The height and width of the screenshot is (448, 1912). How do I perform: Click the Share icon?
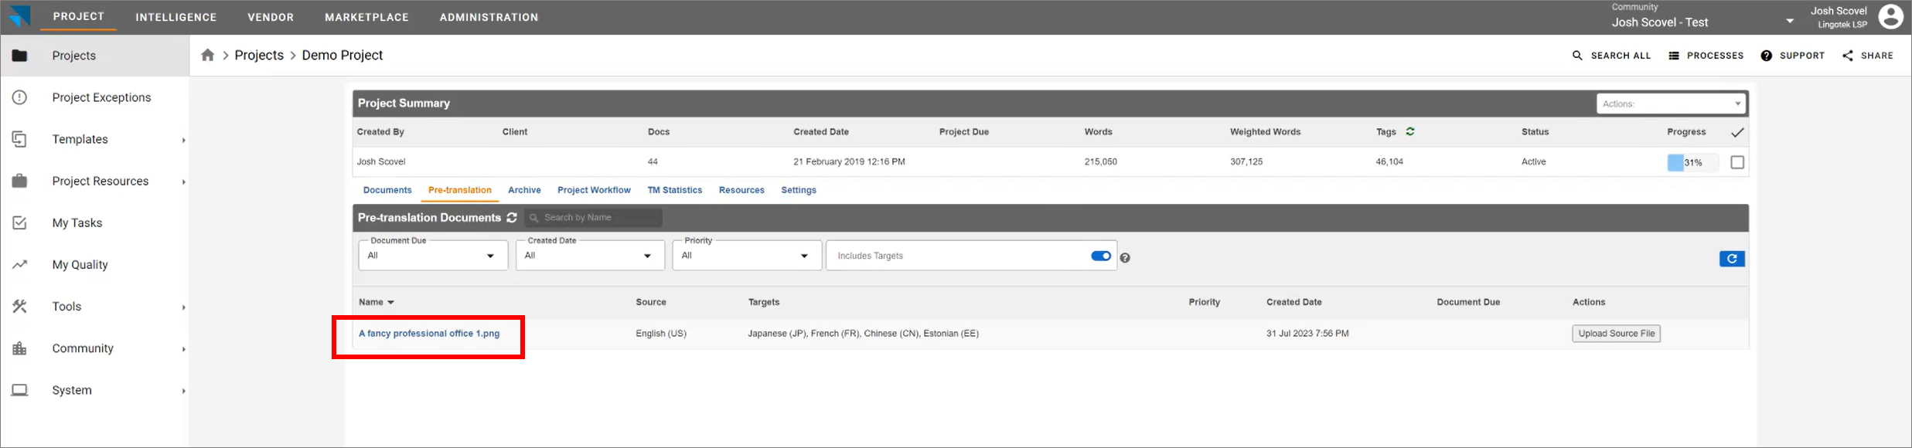(x=1848, y=56)
